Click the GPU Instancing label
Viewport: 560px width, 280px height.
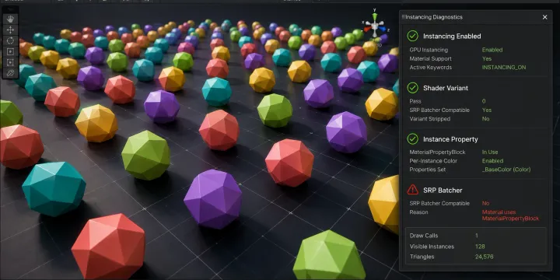pos(429,50)
